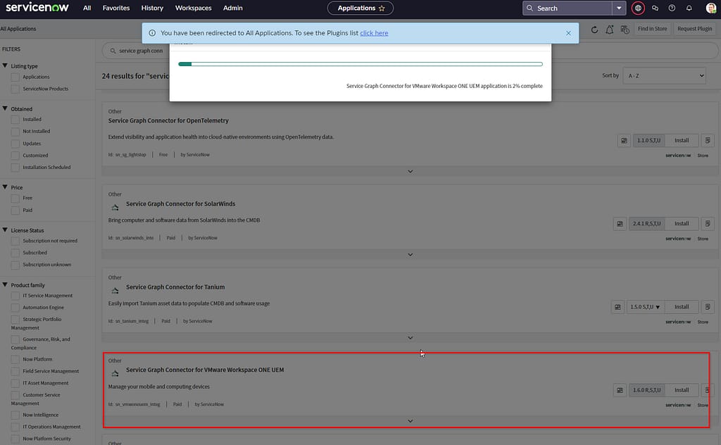Click the document icon next to OpenTelemetry Install
Viewport: 721px width, 445px height.
pyautogui.click(x=708, y=140)
